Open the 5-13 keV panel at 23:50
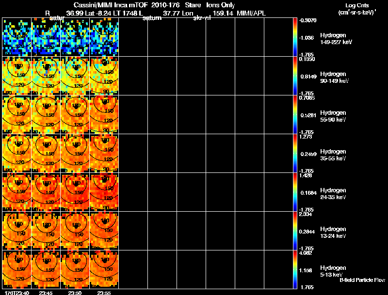 (75, 269)
